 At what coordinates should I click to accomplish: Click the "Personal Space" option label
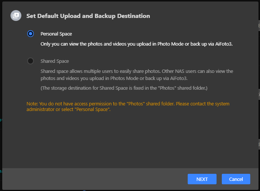tap(56, 34)
